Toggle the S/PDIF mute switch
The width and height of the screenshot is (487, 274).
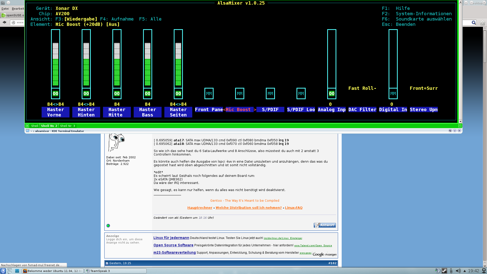[270, 94]
